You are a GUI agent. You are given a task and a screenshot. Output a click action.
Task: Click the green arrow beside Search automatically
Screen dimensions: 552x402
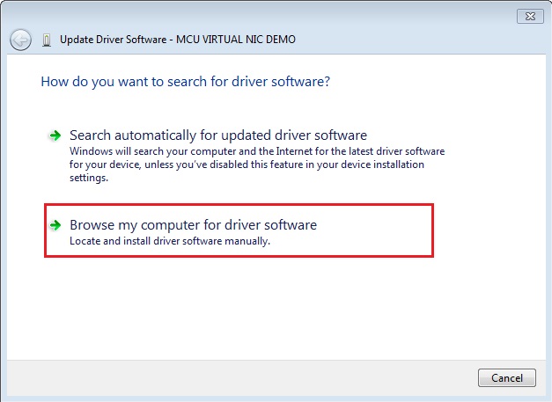click(55, 135)
